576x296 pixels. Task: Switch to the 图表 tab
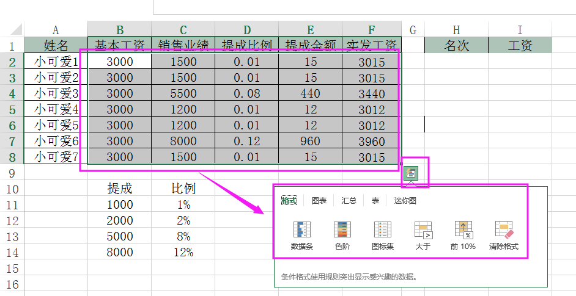click(x=319, y=201)
